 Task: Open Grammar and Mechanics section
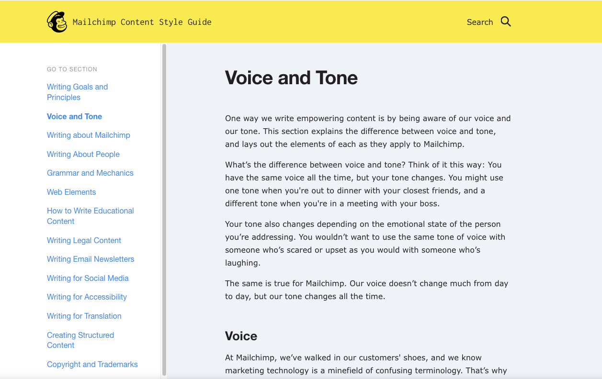pyautogui.click(x=90, y=173)
